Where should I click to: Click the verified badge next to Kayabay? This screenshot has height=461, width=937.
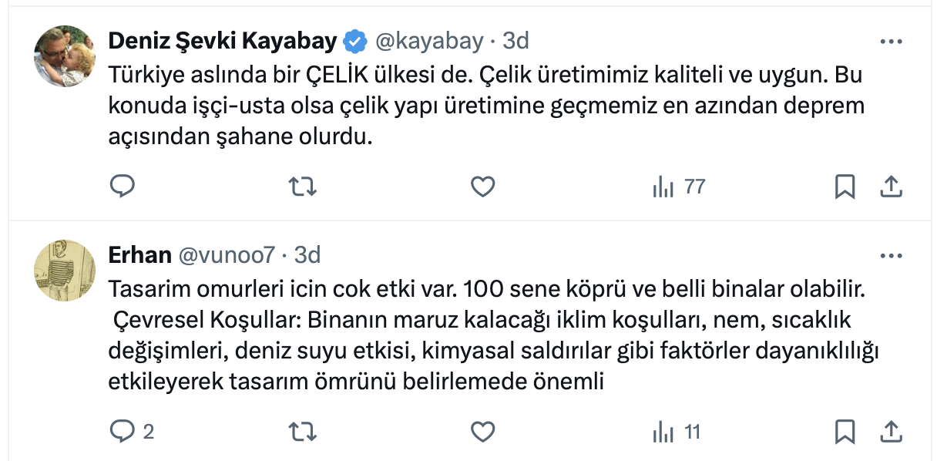pos(355,40)
